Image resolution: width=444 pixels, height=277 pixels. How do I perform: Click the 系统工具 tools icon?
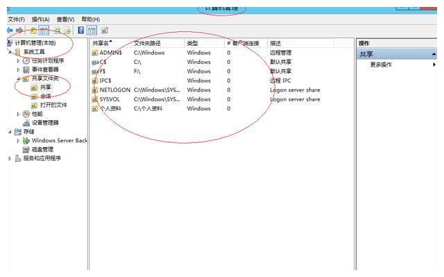18,52
